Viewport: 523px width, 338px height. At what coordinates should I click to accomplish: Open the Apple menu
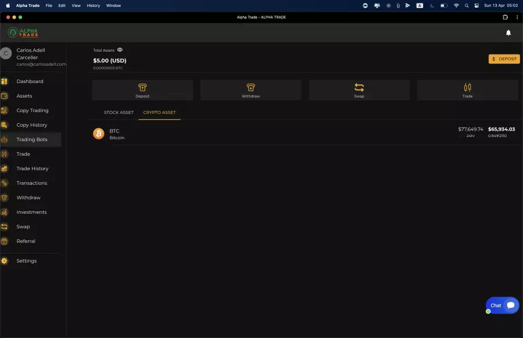point(8,6)
